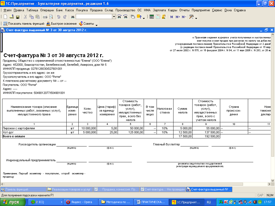Image resolution: width=275 pixels, height=206 pixels.
Task: Click the M memory button
Action: tap(172, 17)
